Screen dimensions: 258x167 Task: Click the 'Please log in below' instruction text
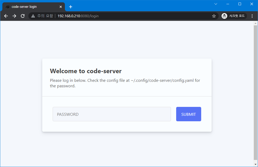[x=125, y=83]
